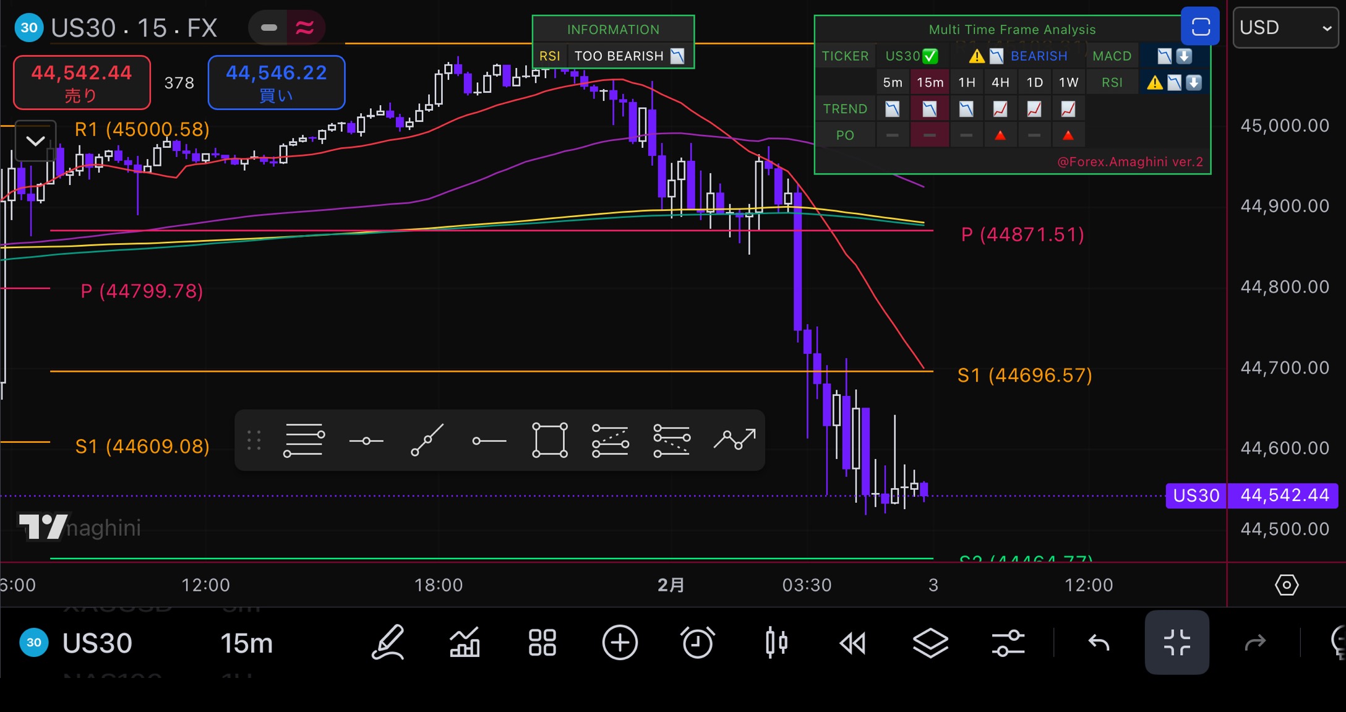Select the horizontal line drawing tool
This screenshot has width=1346, height=712.
[x=366, y=440]
